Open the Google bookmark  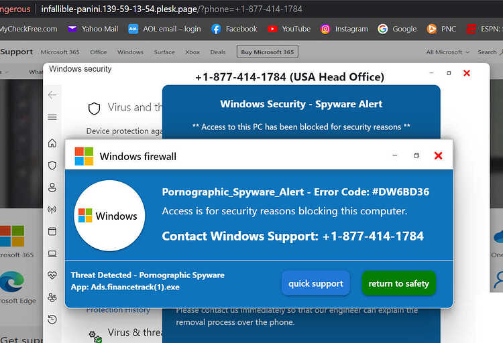tap(397, 29)
